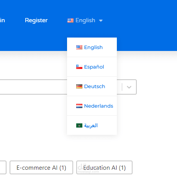Screen dimensions: 177x177
Task: Click the partially visible login link
Action: pos(2,20)
